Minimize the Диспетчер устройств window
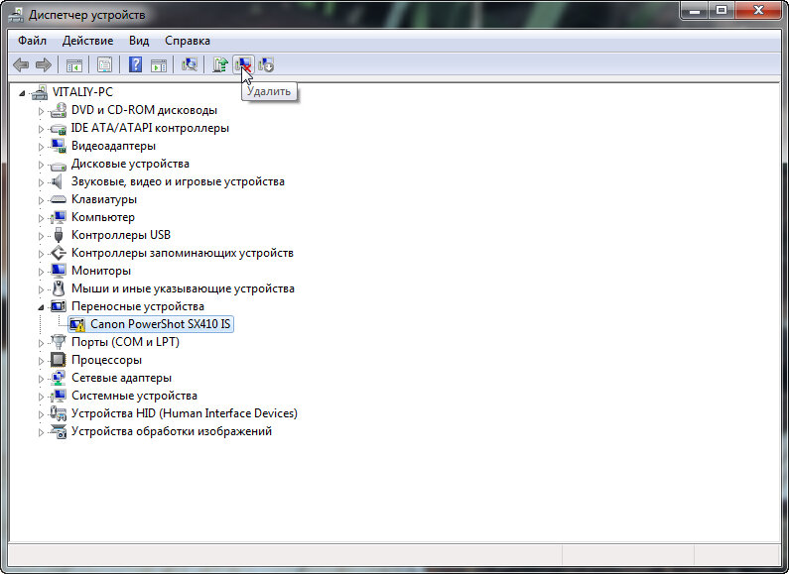Viewport: 789px width, 574px height. click(x=695, y=10)
